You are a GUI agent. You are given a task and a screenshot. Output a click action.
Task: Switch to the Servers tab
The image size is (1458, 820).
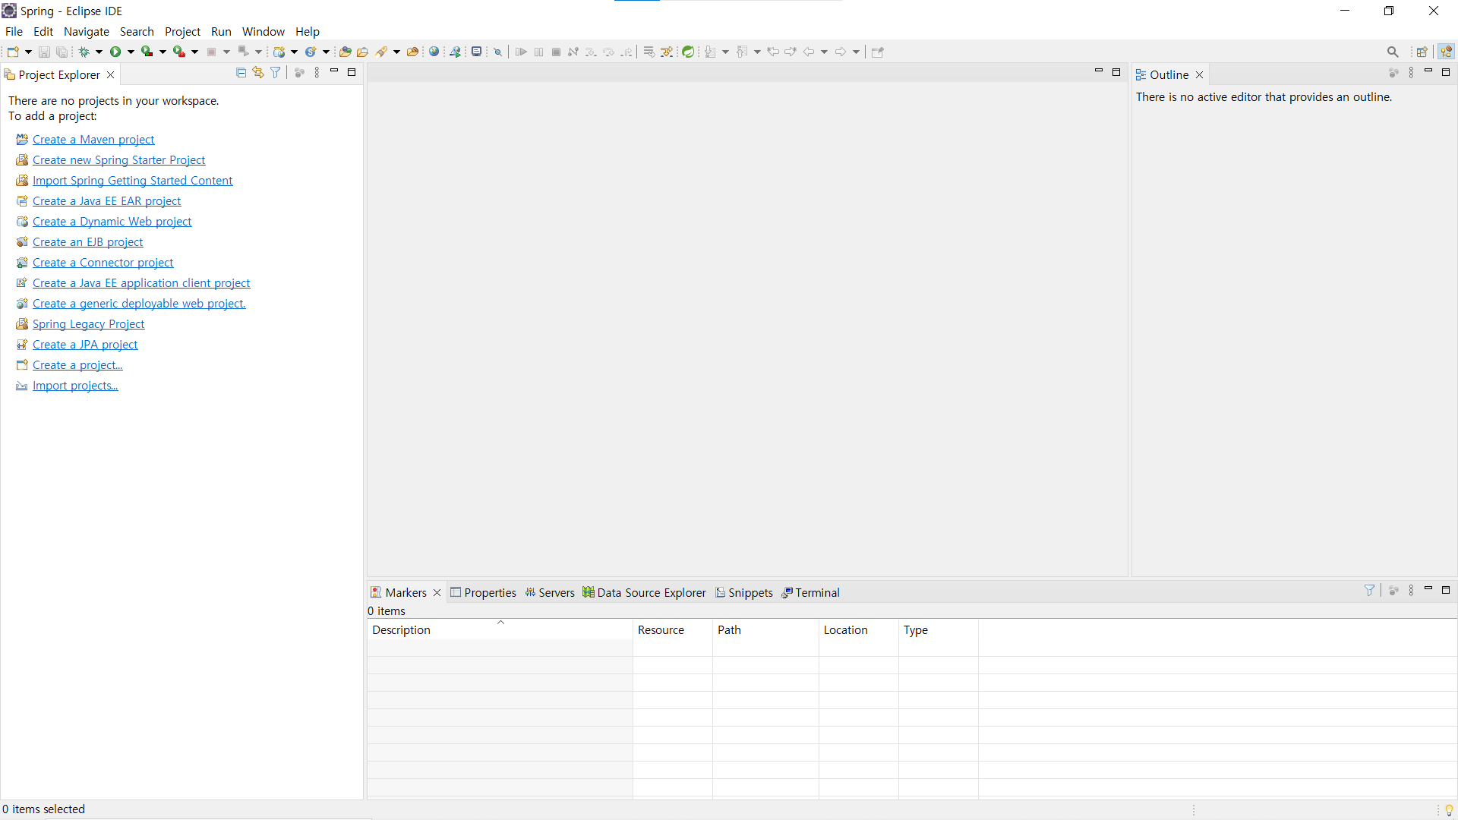550,592
